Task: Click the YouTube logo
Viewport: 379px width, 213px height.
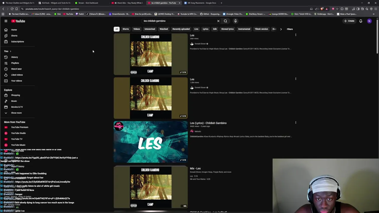Action: point(18,21)
